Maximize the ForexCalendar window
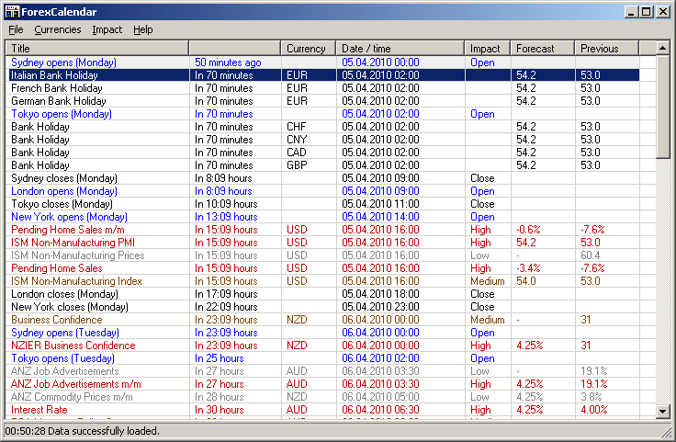 [x=647, y=12]
